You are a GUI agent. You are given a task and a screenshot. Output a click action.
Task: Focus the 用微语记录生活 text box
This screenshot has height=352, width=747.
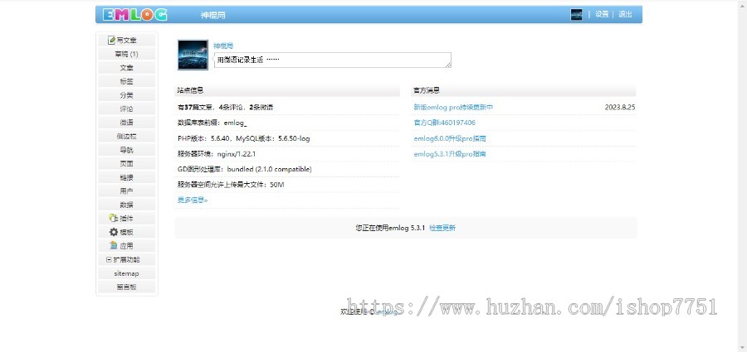click(x=333, y=60)
